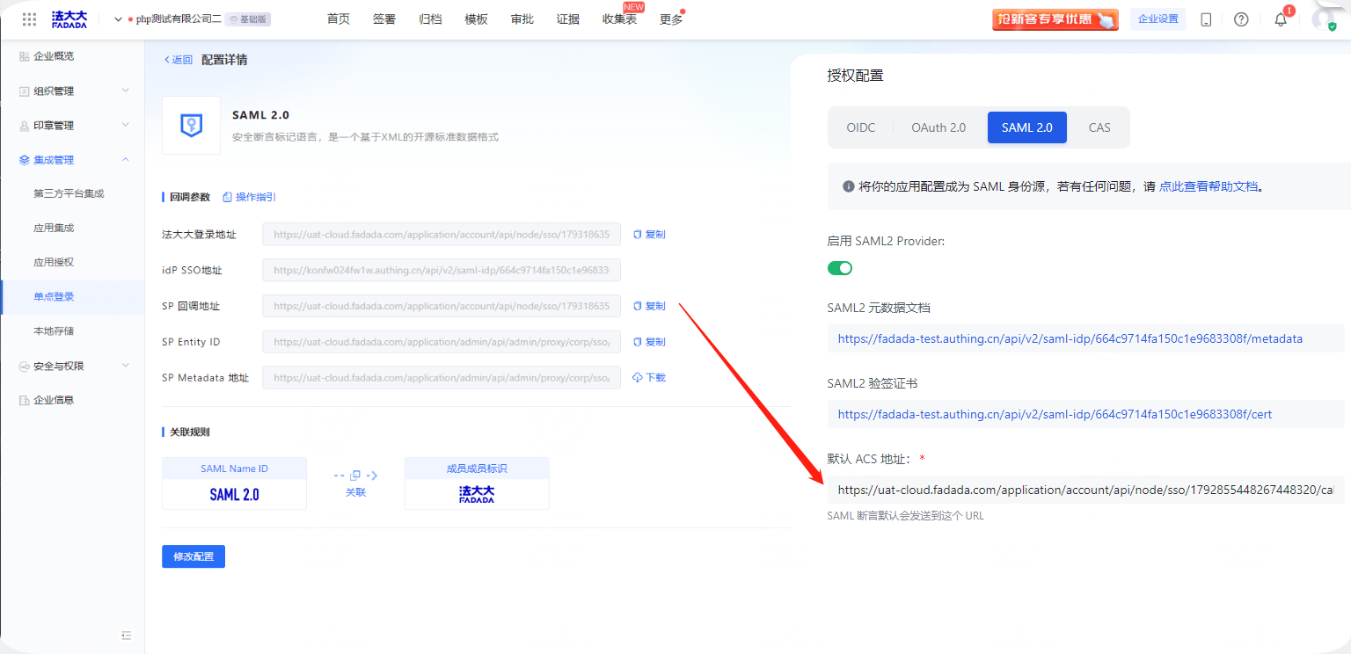Copy the SP Entity ID value
1351x654 pixels.
[x=649, y=342]
